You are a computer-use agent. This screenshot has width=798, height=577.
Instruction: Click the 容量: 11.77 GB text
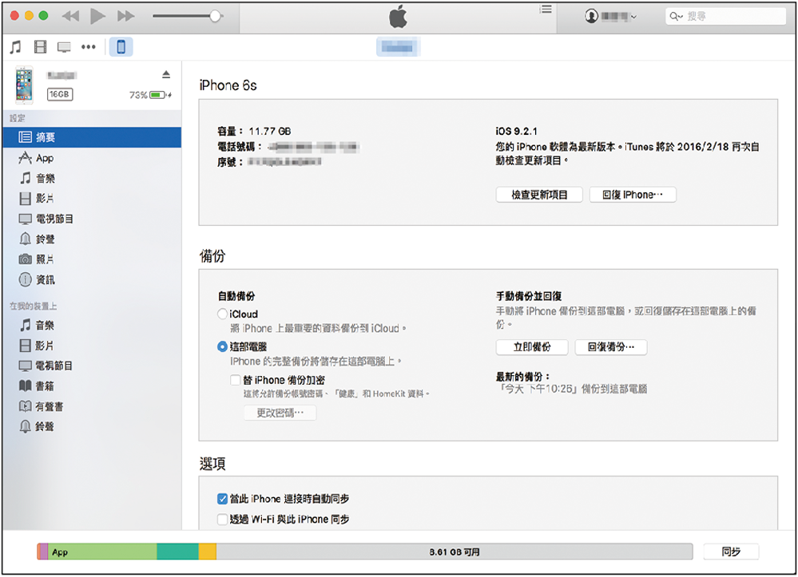coord(254,131)
